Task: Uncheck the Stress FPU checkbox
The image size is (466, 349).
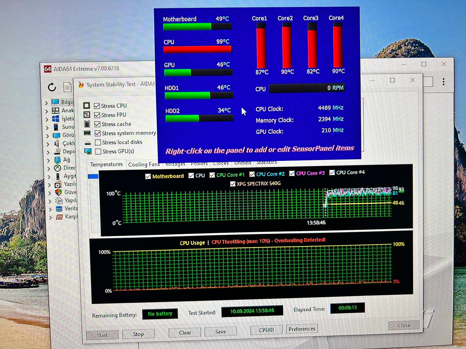Action: point(97,115)
